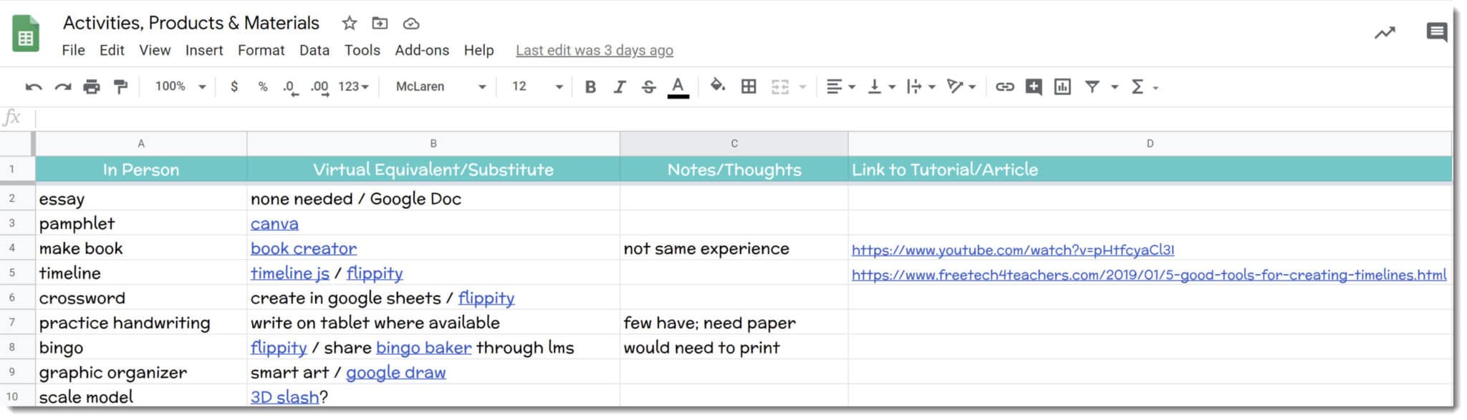Image resolution: width=1467 pixels, height=420 pixels.
Task: Toggle the filter on
Action: point(1092,87)
